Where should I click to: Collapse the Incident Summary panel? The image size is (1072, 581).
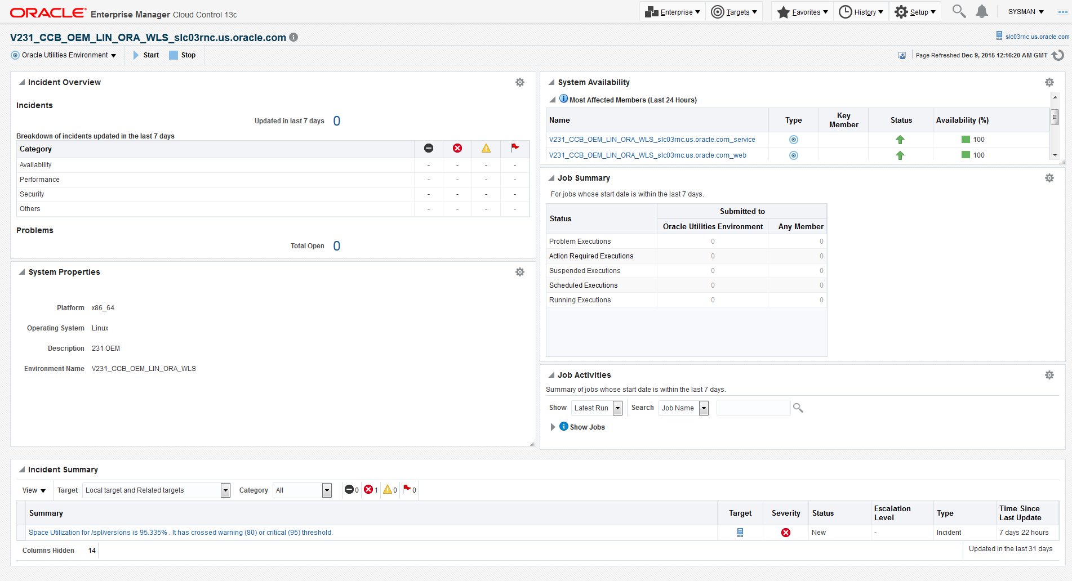pyautogui.click(x=22, y=470)
